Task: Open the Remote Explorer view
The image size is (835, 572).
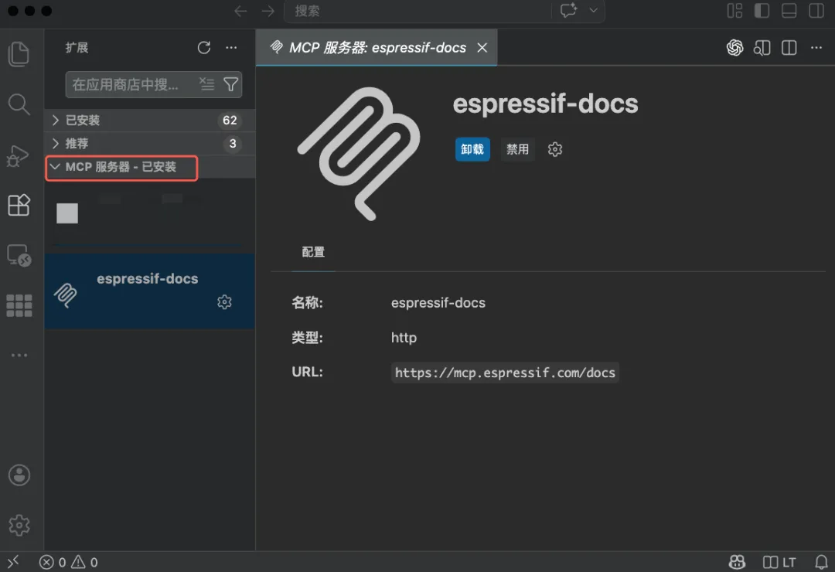Action: pos(19,255)
